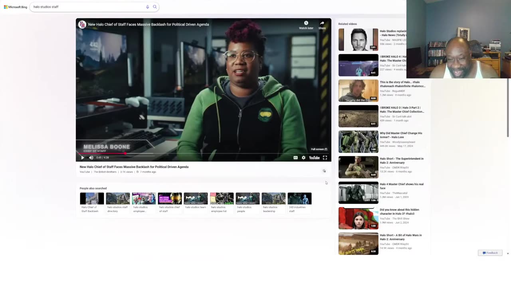
Task: Select 'Halo Chief of Staff Backlash' suggestion
Action: [92, 202]
